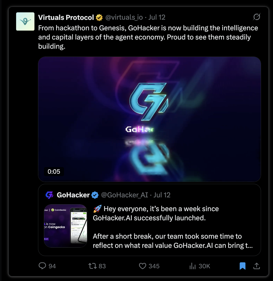Open the Virtuals Protocol profile avatar
The height and width of the screenshot is (281, 273).
pos(25,21)
